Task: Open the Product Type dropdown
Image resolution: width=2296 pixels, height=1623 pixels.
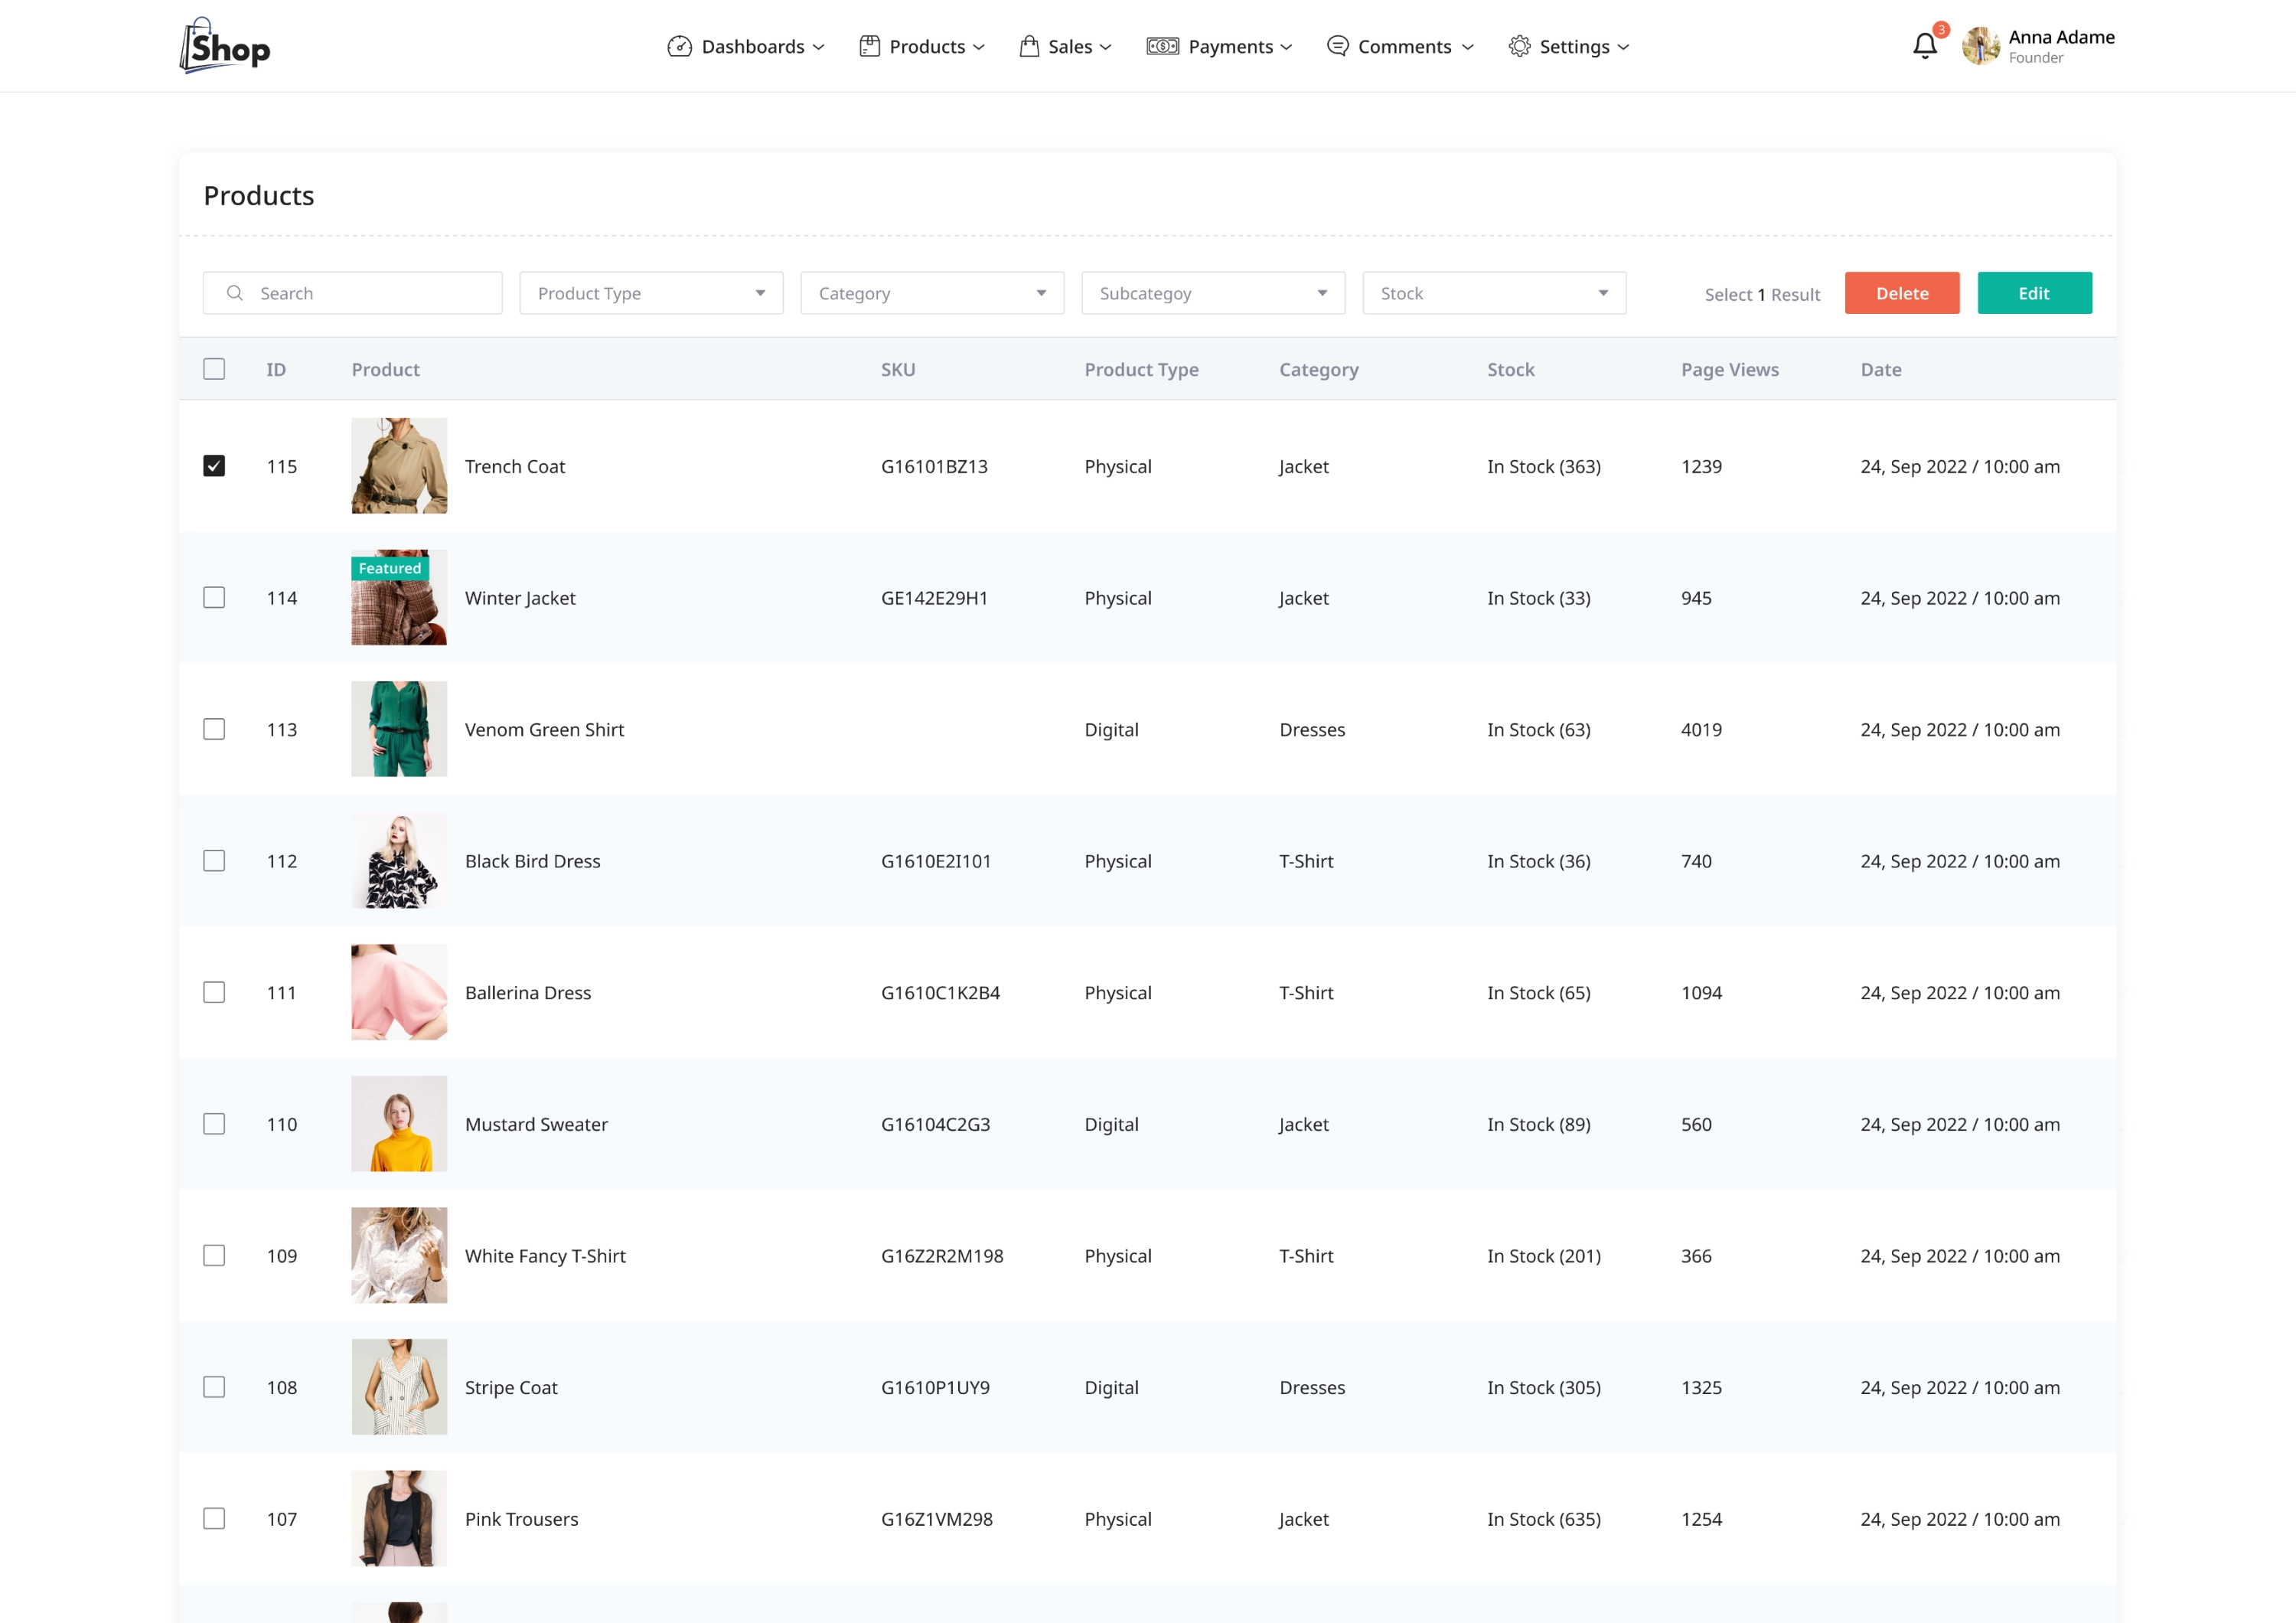Action: pyautogui.click(x=650, y=293)
